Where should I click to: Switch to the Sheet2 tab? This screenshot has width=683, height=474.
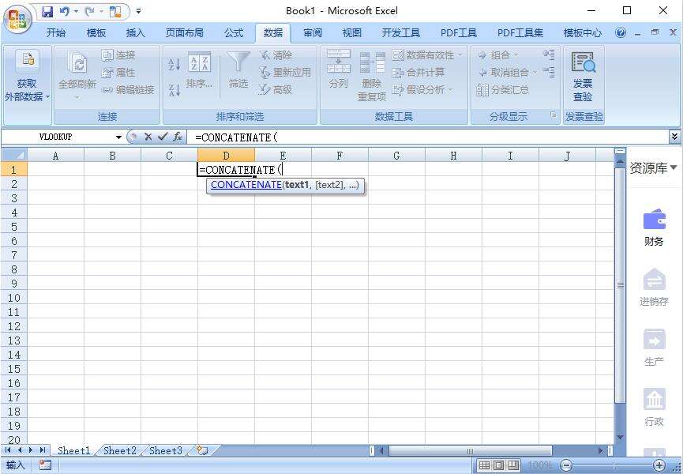point(120,450)
